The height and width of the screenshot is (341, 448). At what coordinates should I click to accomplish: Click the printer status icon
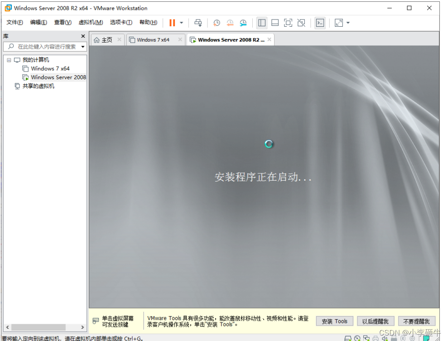click(376, 338)
